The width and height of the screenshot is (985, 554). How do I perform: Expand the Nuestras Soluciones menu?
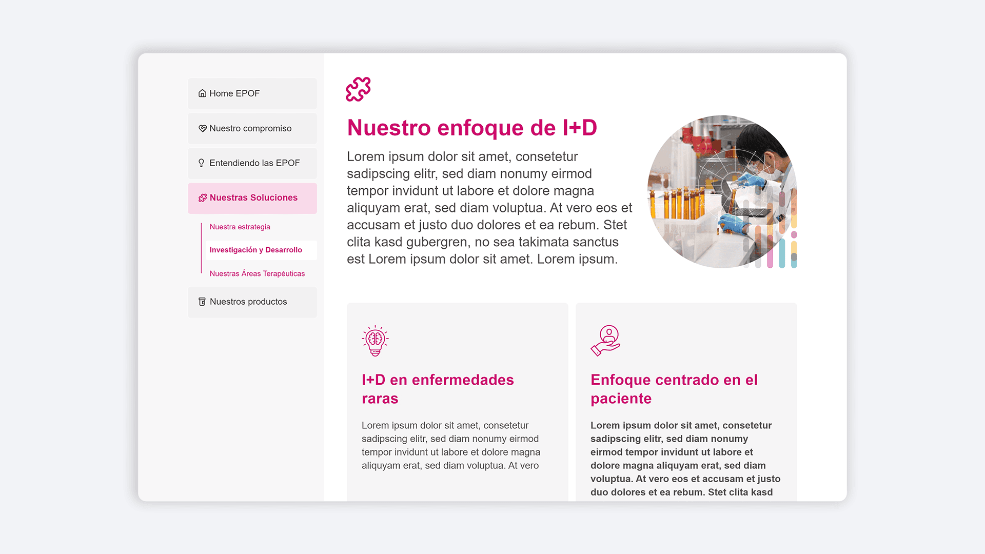pos(253,197)
